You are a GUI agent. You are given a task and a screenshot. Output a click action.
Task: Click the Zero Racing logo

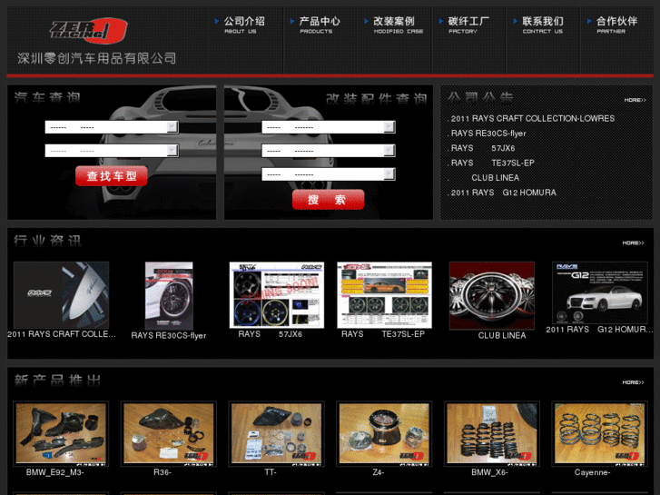88,31
